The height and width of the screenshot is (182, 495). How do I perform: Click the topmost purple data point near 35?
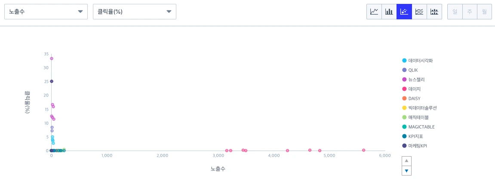click(52, 59)
